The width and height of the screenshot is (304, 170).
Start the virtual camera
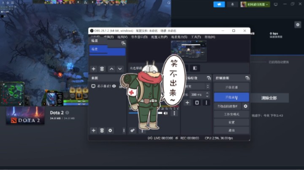[228, 106]
